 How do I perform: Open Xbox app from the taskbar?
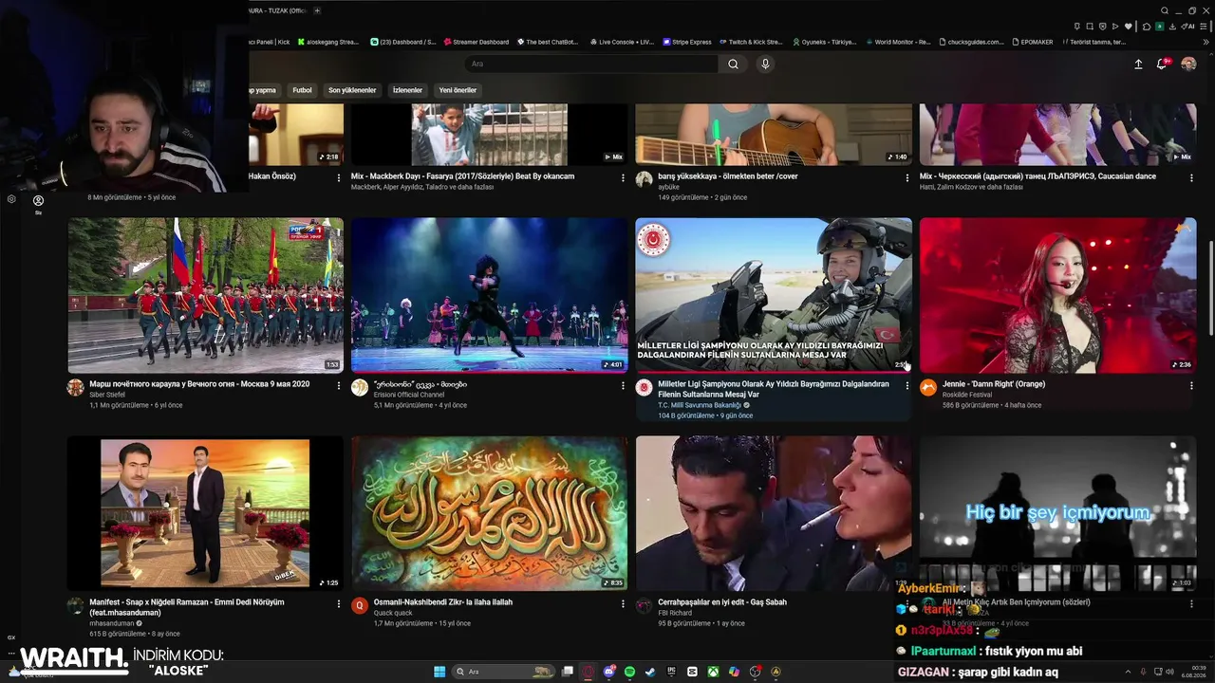[x=713, y=672]
